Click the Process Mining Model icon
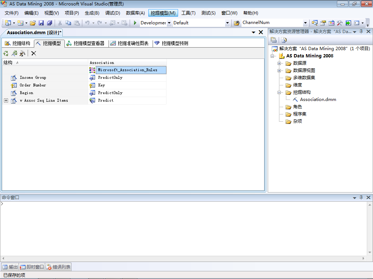Image resolution: width=373 pixels, height=279 pixels. pos(14,53)
